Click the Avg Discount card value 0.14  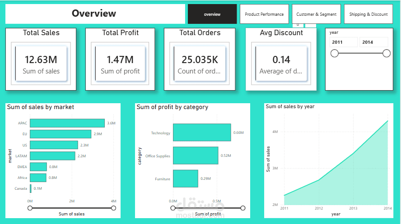coord(281,59)
